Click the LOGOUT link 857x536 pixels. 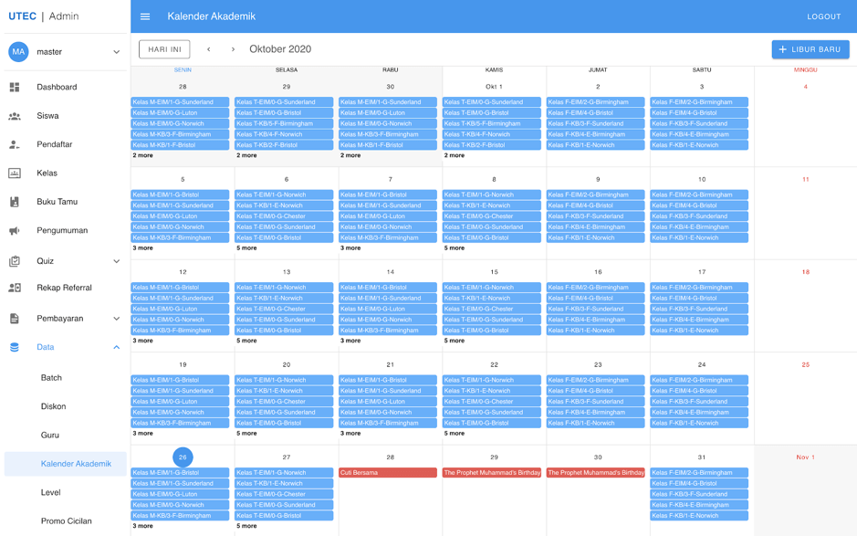pos(823,16)
